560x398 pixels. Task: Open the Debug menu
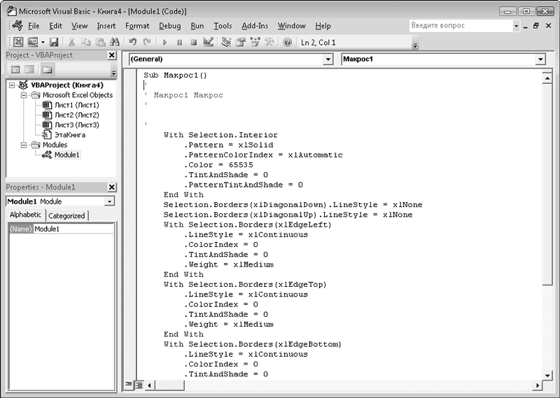click(x=169, y=26)
